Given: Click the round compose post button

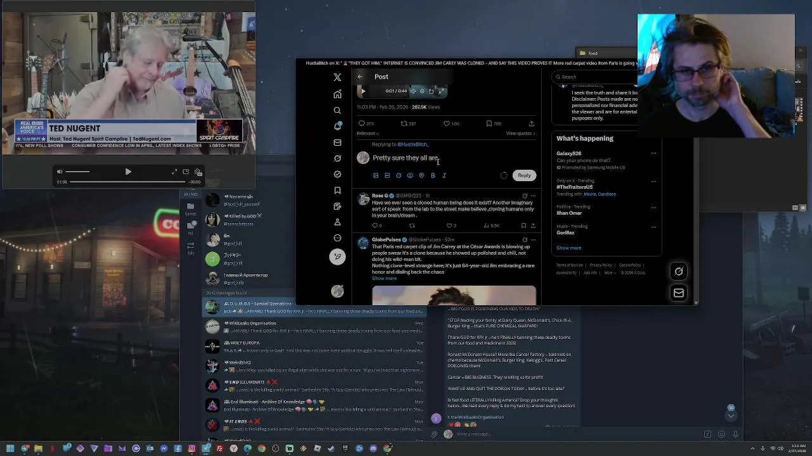Looking at the screenshot, I should point(337,256).
